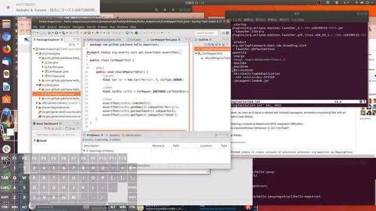The image size is (376, 211).
Task: Open Files manager from the dock
Action: 6,24
